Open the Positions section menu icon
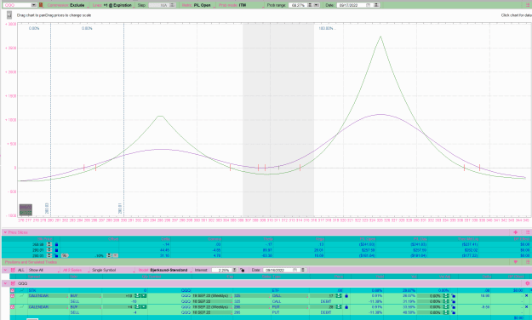 [528, 262]
